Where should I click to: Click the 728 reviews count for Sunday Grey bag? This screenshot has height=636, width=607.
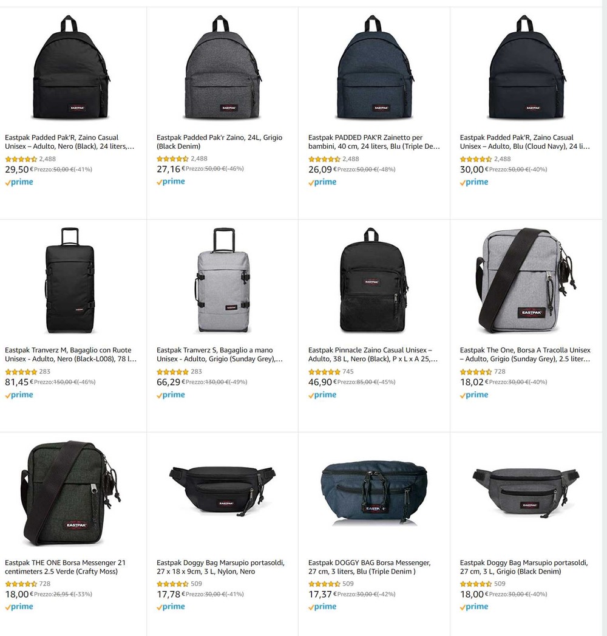pyautogui.click(x=500, y=372)
